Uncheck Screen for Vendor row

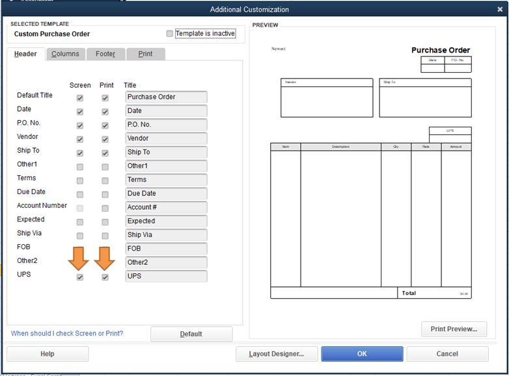pos(80,139)
